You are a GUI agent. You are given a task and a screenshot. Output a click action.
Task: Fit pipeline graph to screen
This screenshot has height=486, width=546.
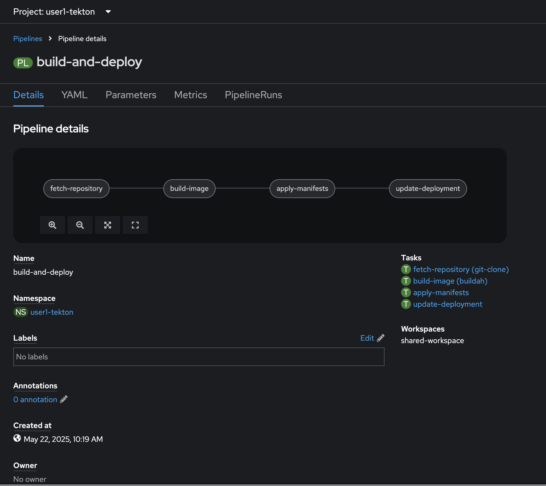tap(108, 225)
